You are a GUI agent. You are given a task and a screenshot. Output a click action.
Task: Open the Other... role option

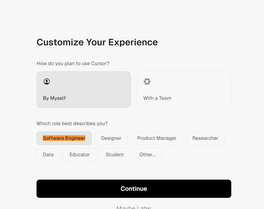[147, 155]
